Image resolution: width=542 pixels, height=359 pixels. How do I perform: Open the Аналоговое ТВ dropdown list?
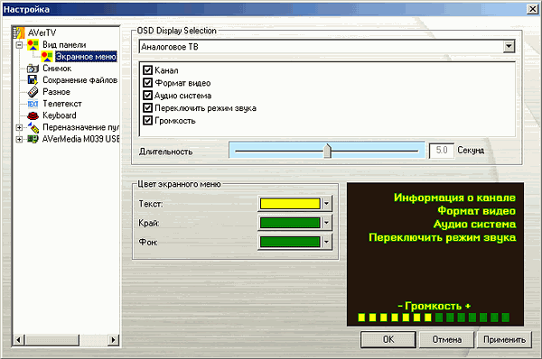[509, 46]
